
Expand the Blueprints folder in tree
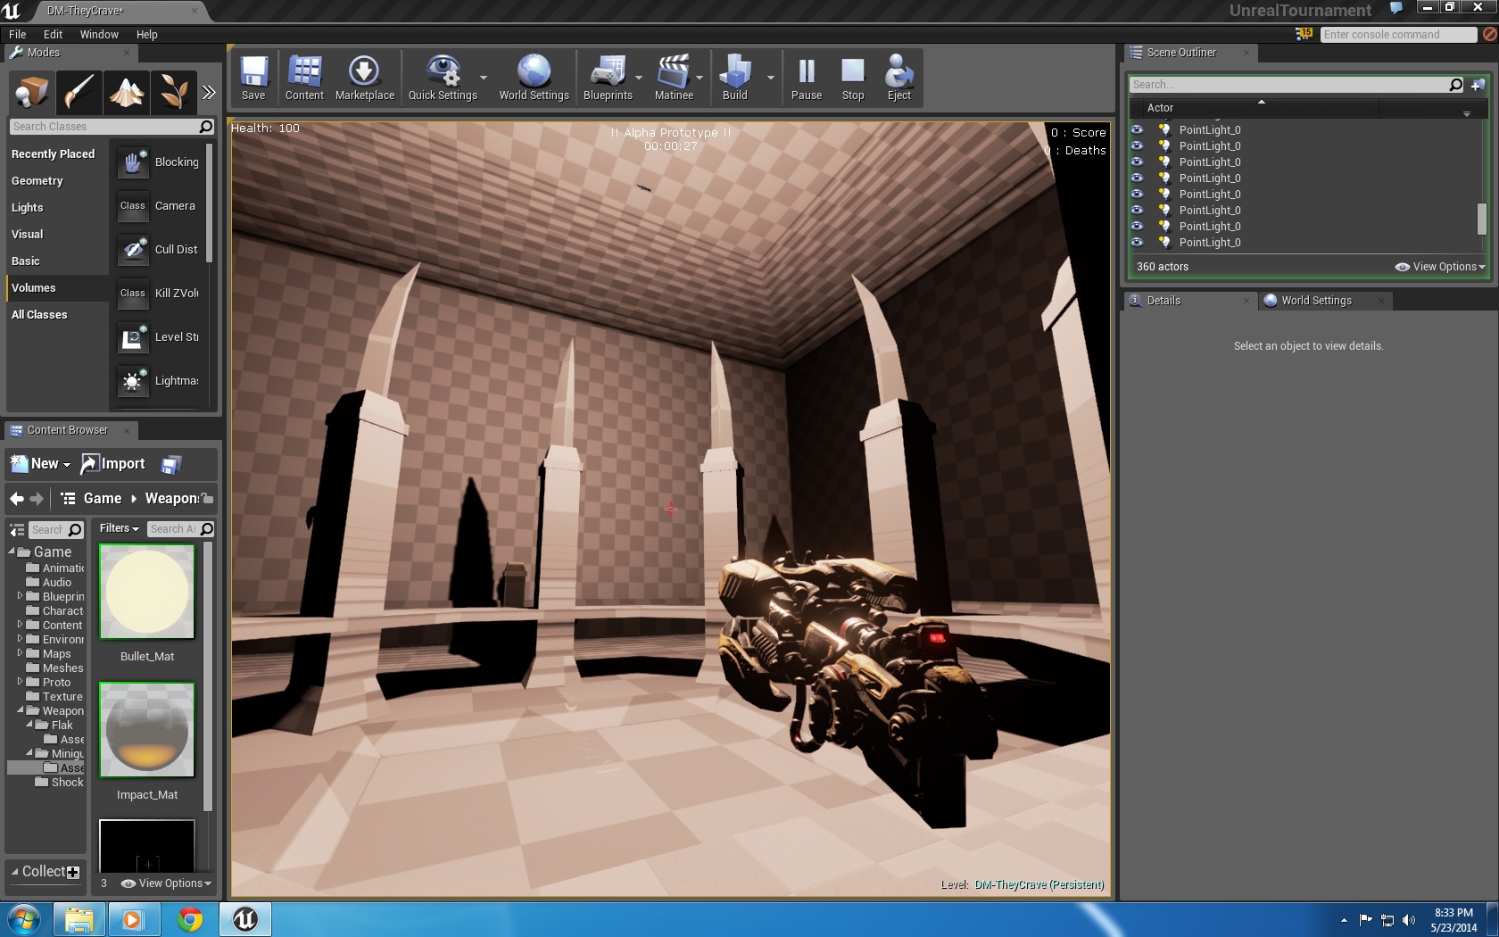pyautogui.click(x=20, y=596)
